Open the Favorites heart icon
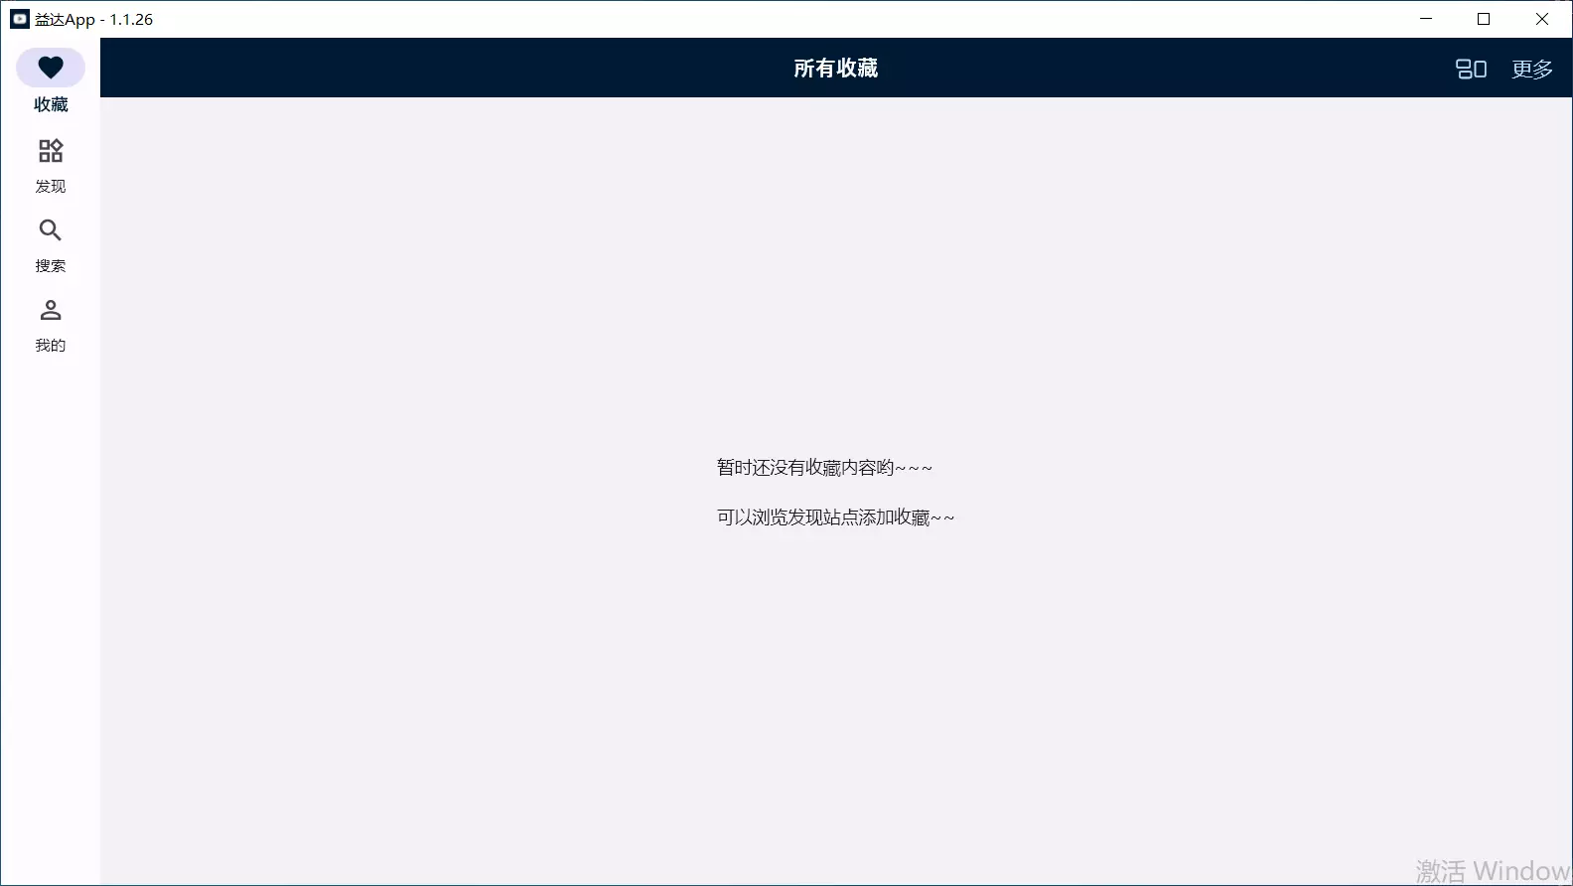The width and height of the screenshot is (1573, 886). pyautogui.click(x=51, y=68)
